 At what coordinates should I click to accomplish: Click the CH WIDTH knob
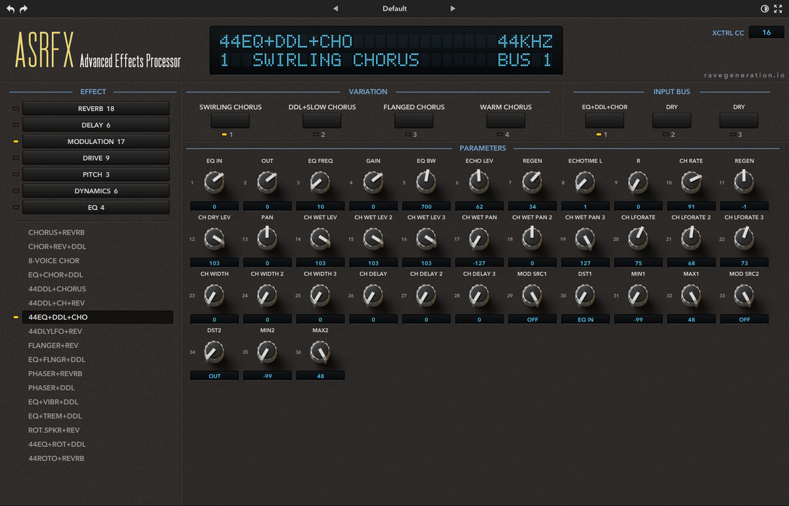tap(214, 295)
